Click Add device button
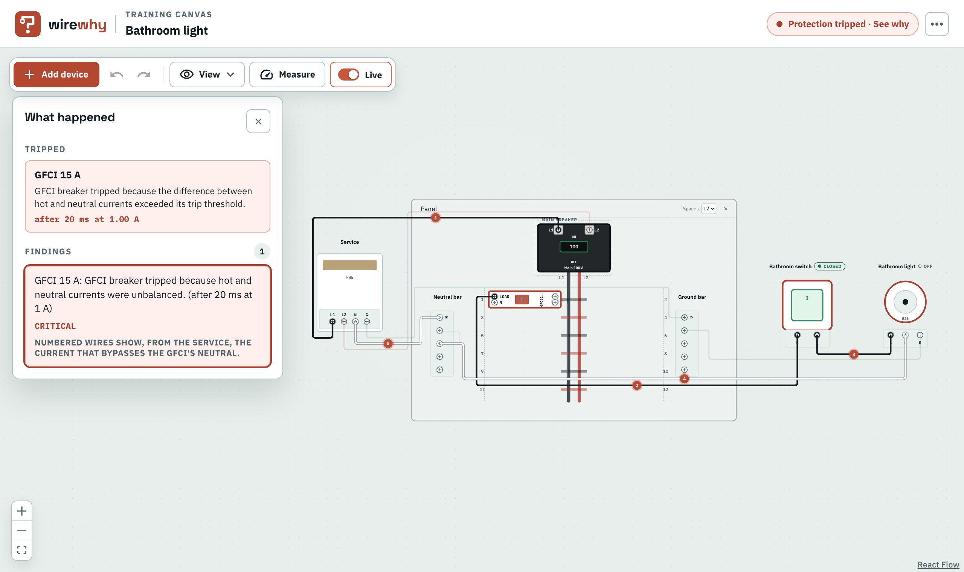Image resolution: width=964 pixels, height=572 pixels. point(56,75)
